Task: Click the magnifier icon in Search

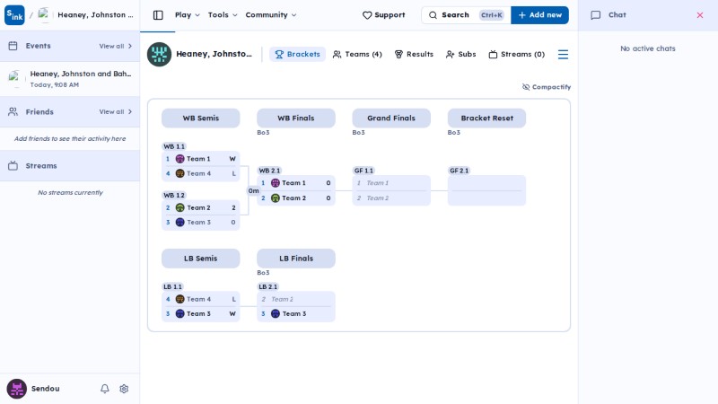Action: pyautogui.click(x=433, y=15)
